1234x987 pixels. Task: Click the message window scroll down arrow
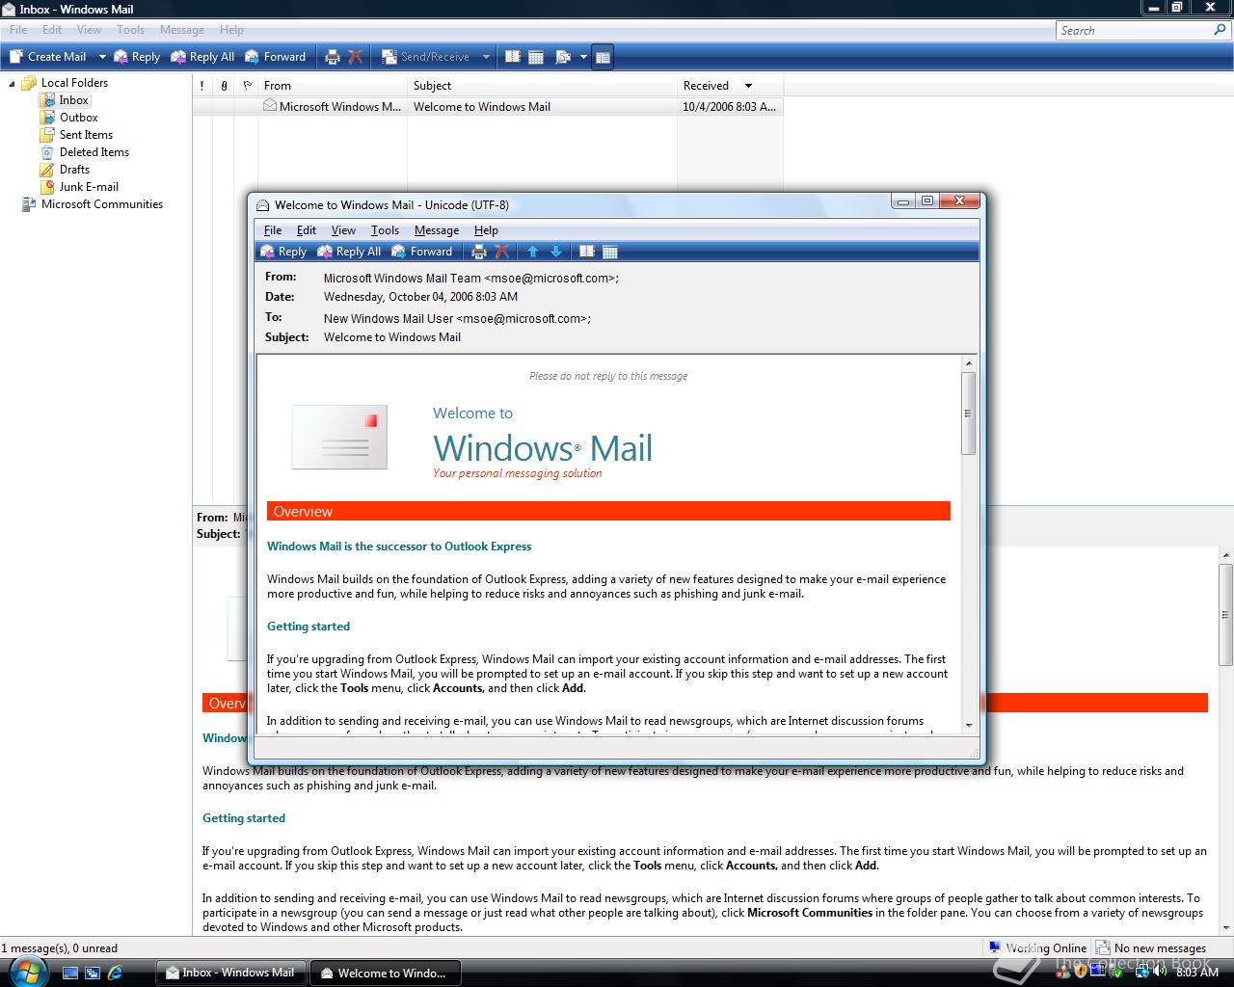coord(968,725)
